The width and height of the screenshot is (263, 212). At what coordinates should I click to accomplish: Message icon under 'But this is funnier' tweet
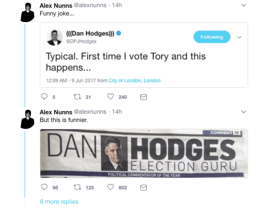tap(143, 188)
